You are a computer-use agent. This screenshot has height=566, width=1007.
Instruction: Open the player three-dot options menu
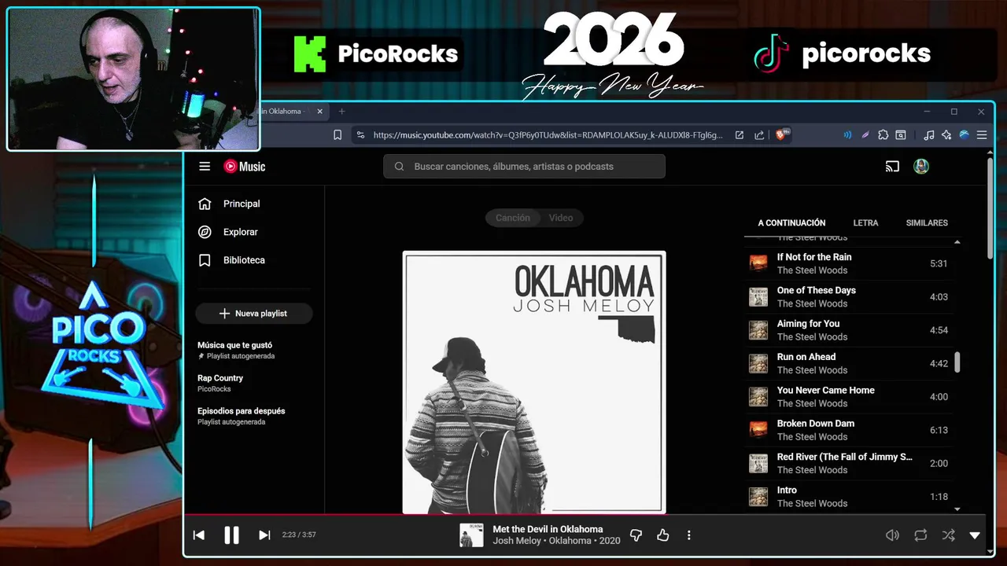click(x=688, y=535)
